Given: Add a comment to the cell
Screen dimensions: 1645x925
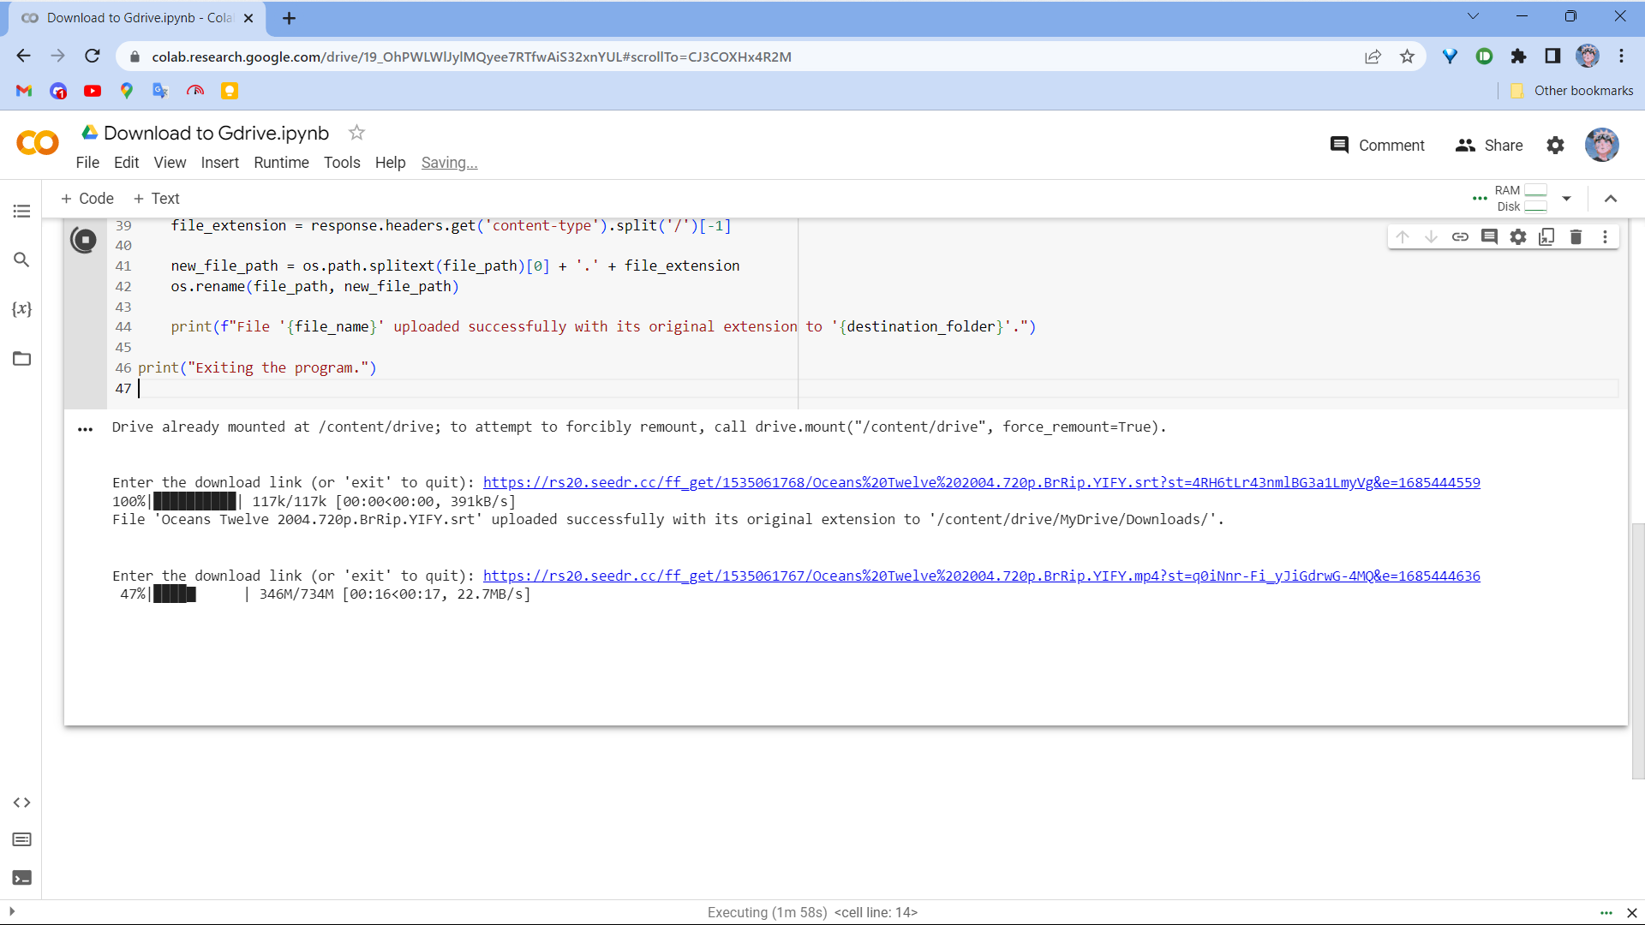Looking at the screenshot, I should pyautogui.click(x=1489, y=236).
